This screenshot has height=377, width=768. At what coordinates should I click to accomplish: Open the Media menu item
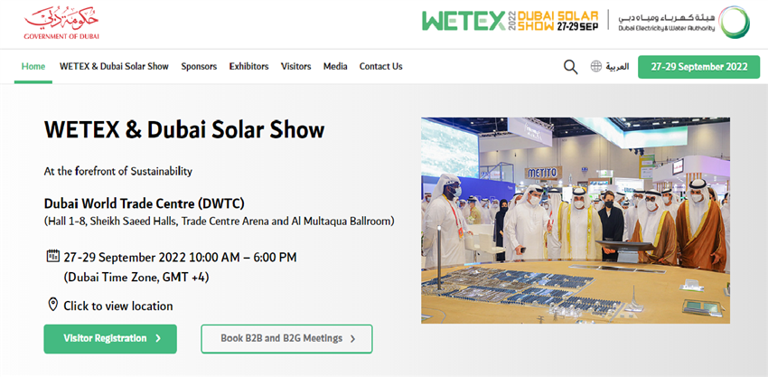pyautogui.click(x=335, y=66)
